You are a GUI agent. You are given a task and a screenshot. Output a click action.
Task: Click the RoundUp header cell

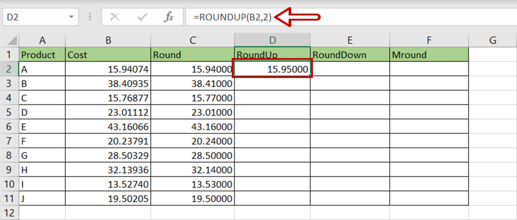click(272, 54)
